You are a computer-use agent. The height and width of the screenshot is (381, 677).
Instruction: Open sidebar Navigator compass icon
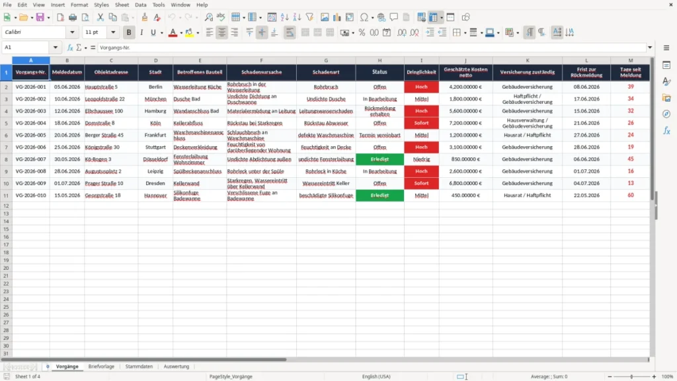[666, 114]
